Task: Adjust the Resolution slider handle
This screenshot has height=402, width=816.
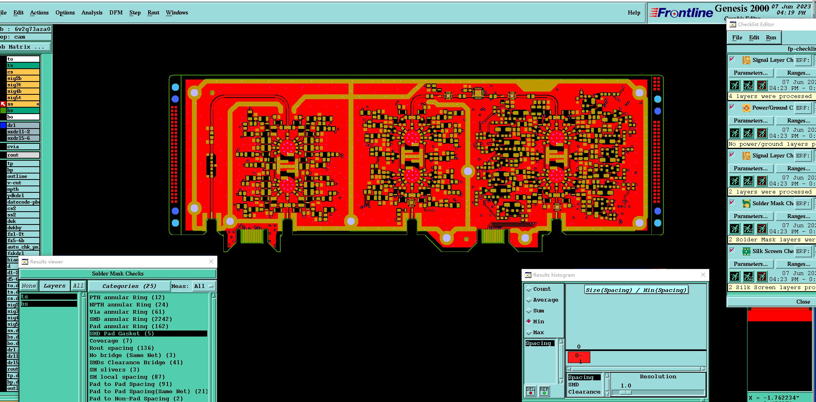Action: [625, 393]
